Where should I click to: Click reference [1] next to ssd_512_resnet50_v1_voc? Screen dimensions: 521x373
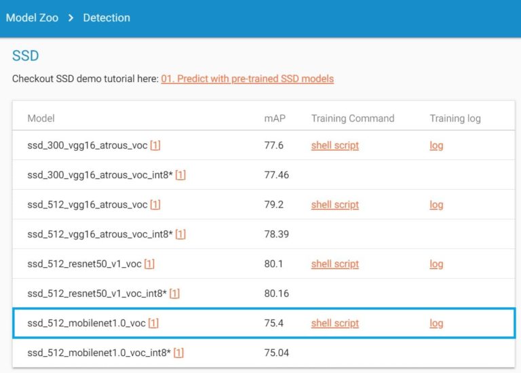149,264
